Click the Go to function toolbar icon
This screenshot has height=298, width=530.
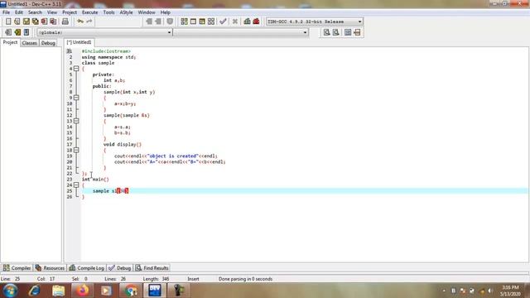point(348,32)
